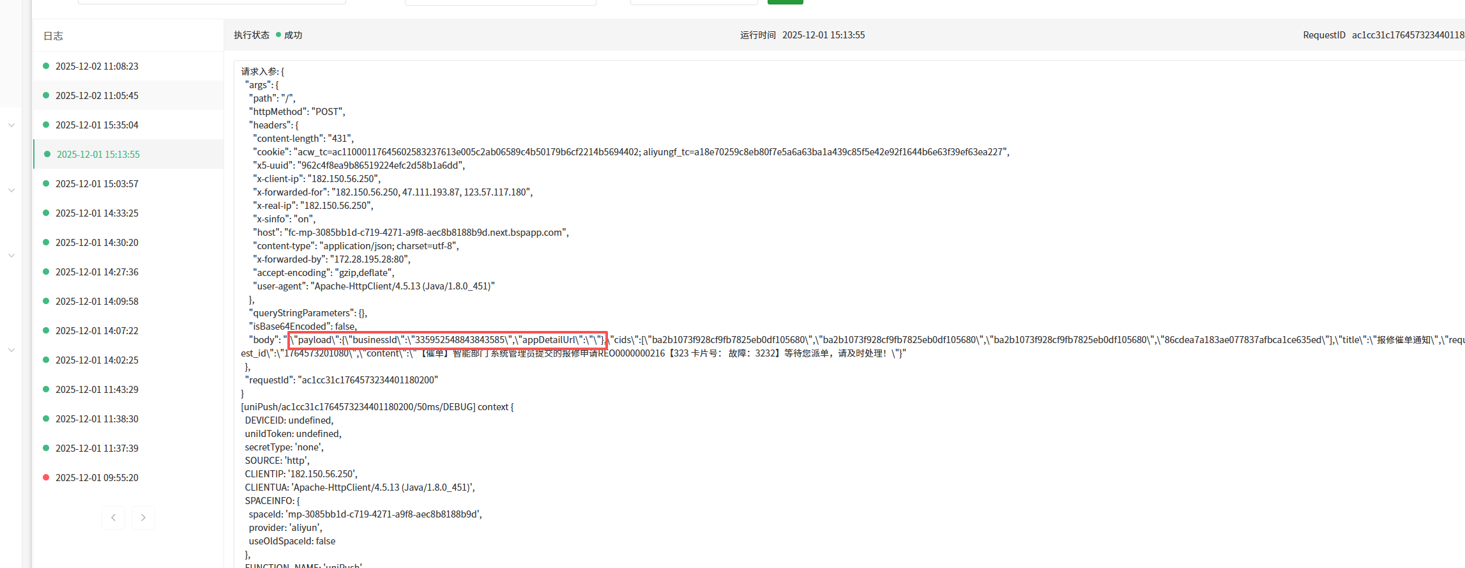Open log entry 2025-12-02 11:05:45
This screenshot has width=1465, height=568.
pos(96,96)
